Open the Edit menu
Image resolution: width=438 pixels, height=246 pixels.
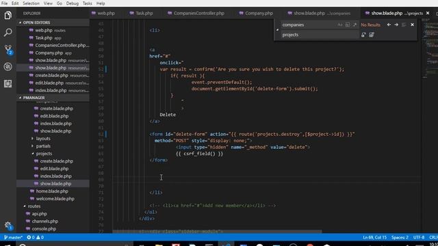(x=15, y=3)
